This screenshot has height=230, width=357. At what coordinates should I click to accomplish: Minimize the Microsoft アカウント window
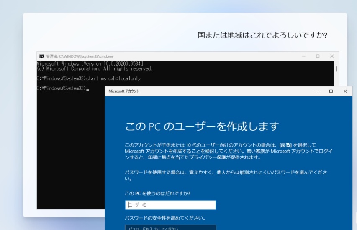[x=316, y=91]
